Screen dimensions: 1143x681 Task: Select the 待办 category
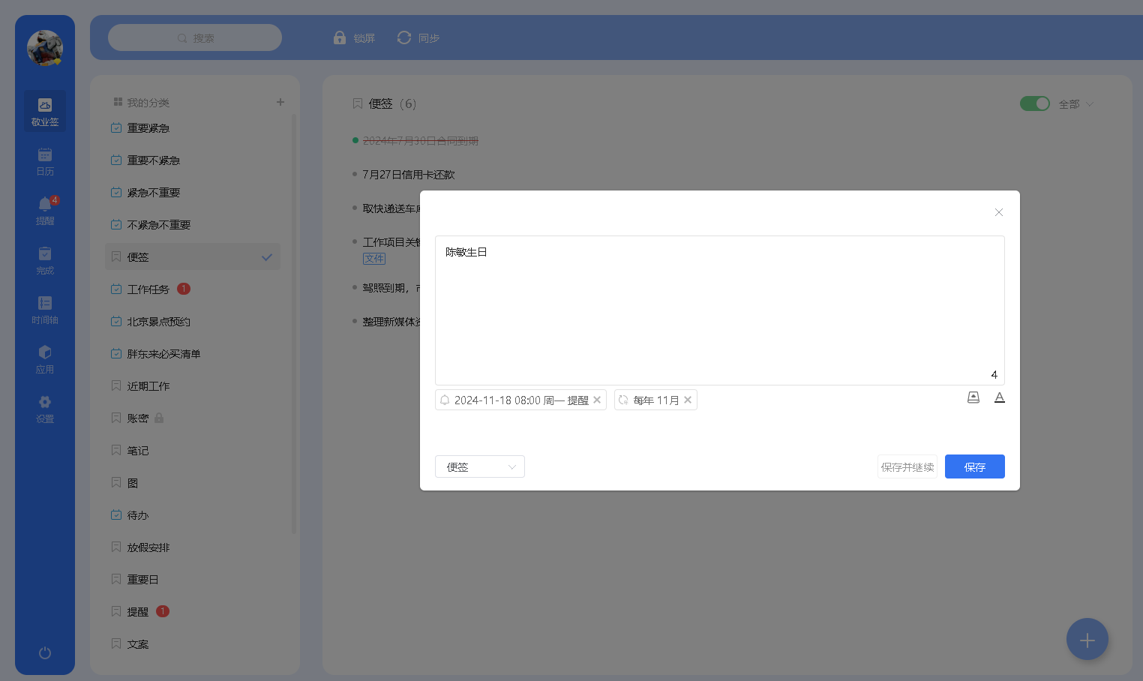coord(193,514)
